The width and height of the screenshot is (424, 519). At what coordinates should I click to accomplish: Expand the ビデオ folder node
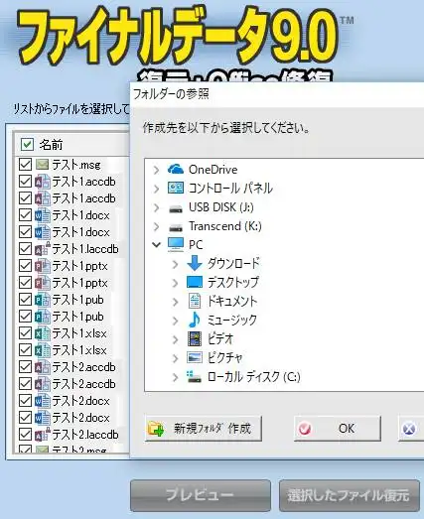[x=175, y=339]
